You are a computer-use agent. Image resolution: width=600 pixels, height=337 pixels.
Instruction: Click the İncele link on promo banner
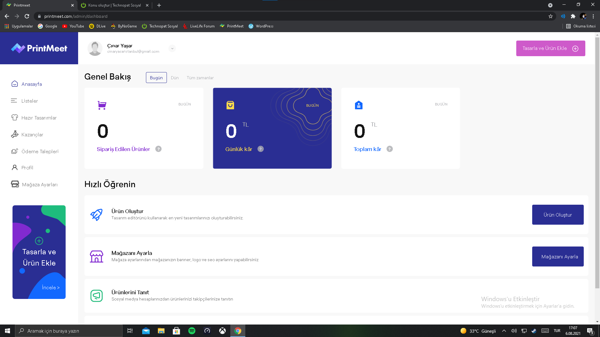(51, 287)
